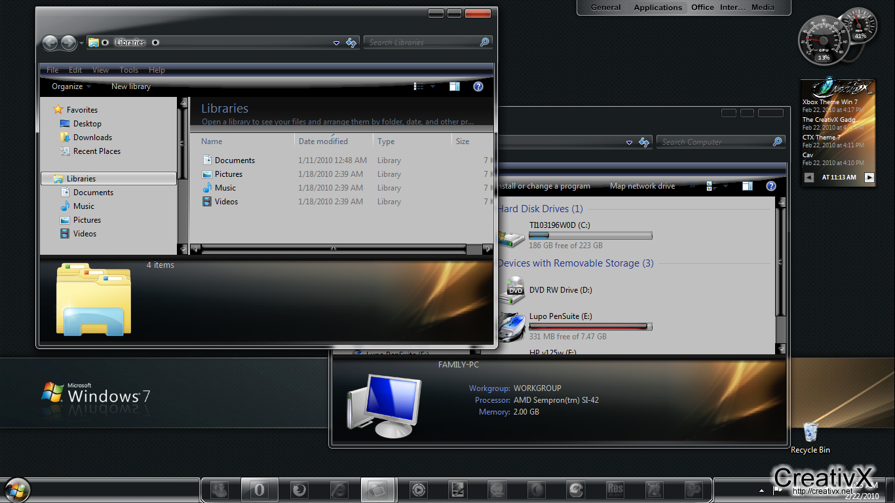
Task: Open the change-view dropdown arrow on the toolbar
Action: pos(434,86)
